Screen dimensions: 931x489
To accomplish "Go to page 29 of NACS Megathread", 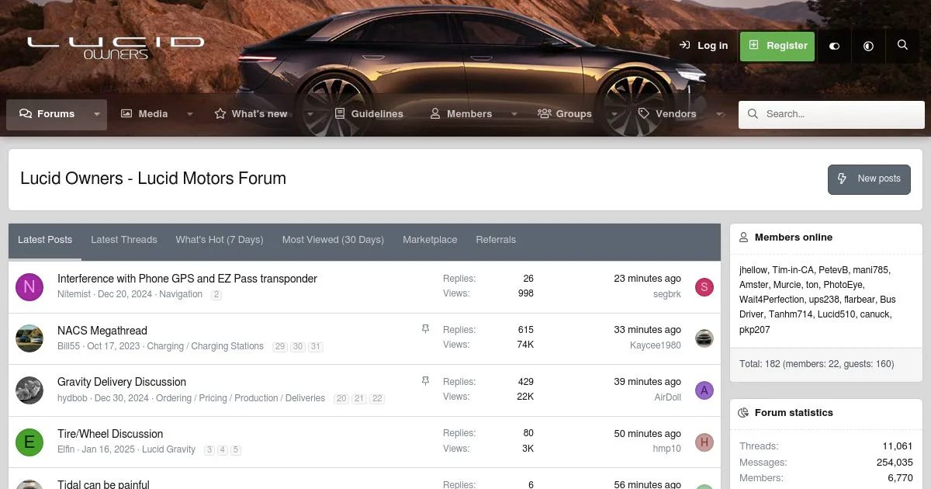I will click(279, 347).
